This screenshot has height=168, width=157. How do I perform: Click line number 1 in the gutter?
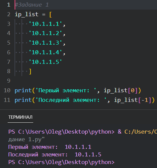point(9,5)
